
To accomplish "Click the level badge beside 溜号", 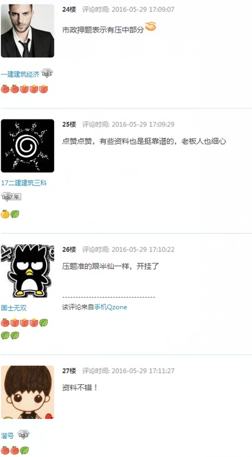I will pos(23,435).
